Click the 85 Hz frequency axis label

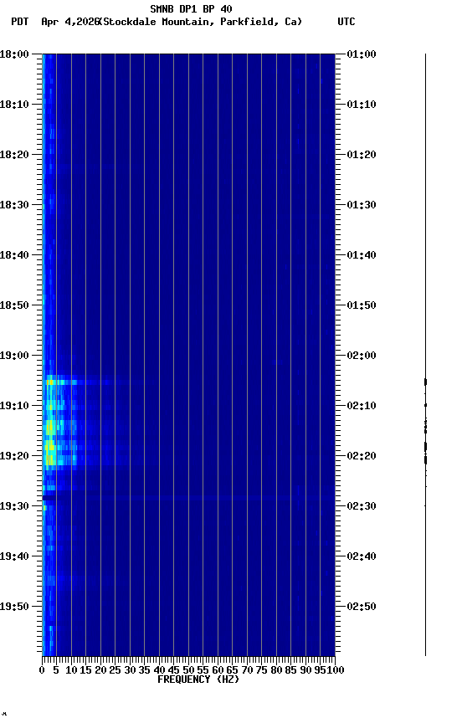tap(290, 670)
